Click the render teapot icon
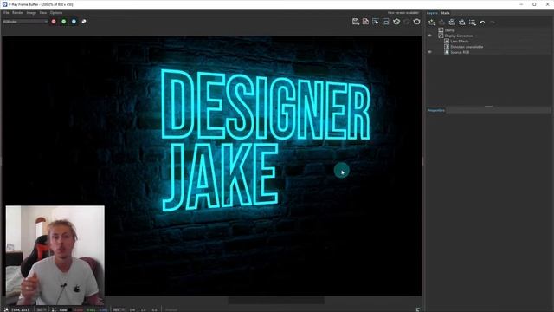This screenshot has height=312, width=554. coord(417,22)
